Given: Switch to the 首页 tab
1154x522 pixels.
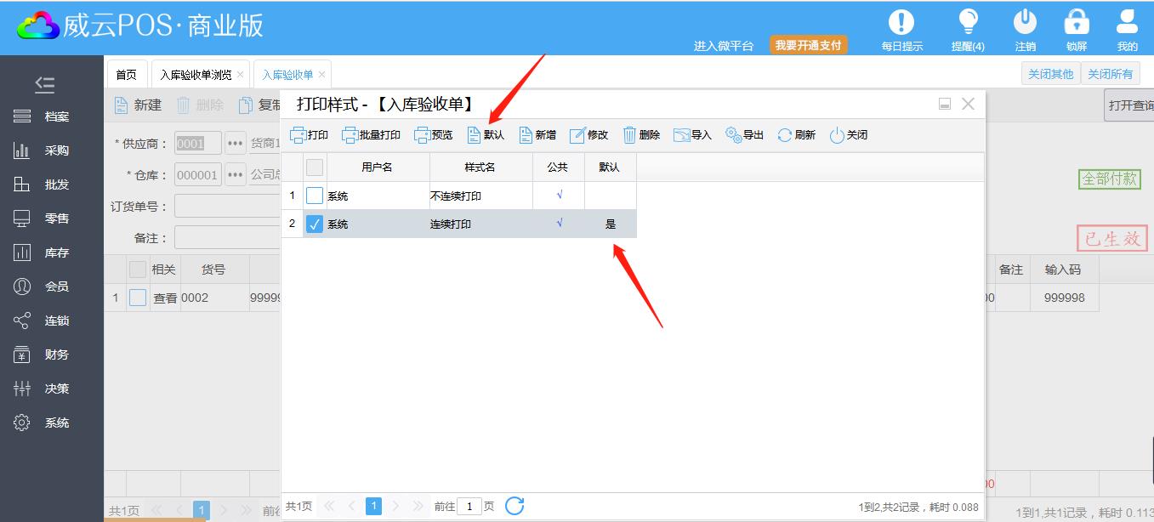Looking at the screenshot, I should tap(126, 75).
